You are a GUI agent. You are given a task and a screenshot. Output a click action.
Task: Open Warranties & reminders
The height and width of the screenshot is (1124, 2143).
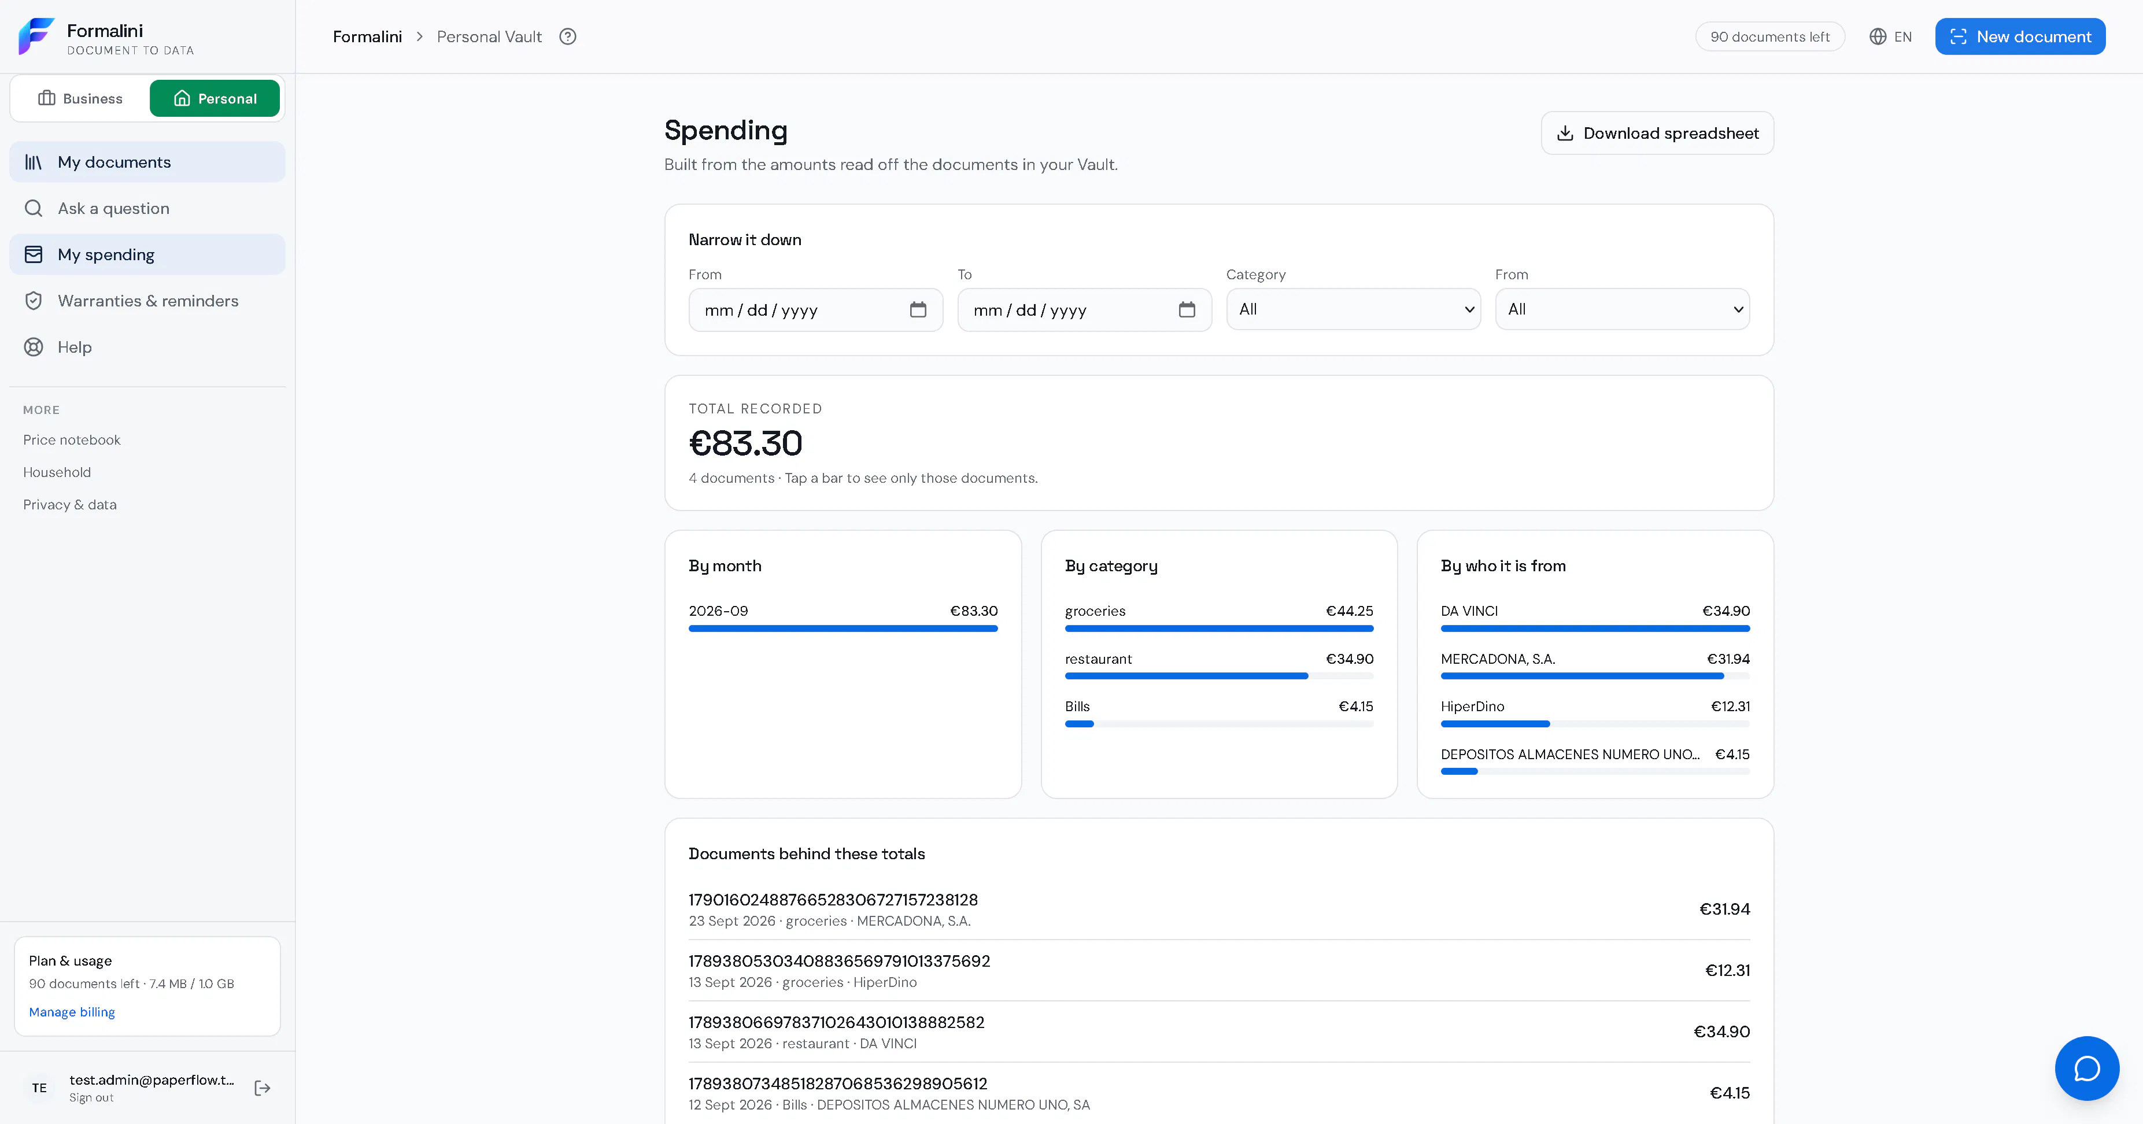click(x=147, y=300)
